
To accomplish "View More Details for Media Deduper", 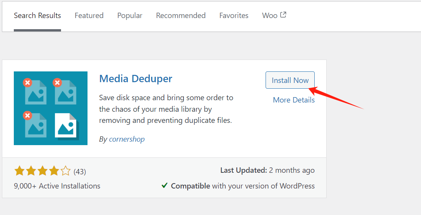I will (x=294, y=100).
